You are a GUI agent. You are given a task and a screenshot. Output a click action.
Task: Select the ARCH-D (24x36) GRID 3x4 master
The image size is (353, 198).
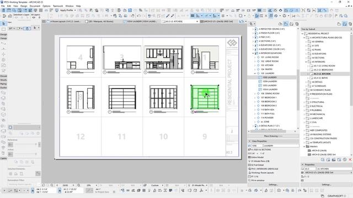(x=324, y=155)
